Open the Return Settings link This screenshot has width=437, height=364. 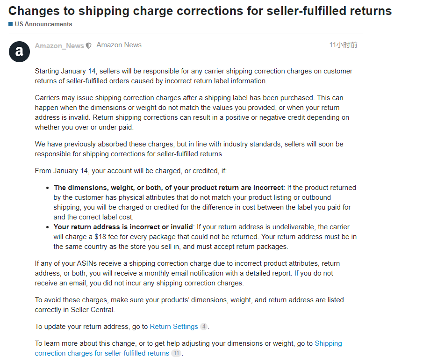pyautogui.click(x=174, y=327)
